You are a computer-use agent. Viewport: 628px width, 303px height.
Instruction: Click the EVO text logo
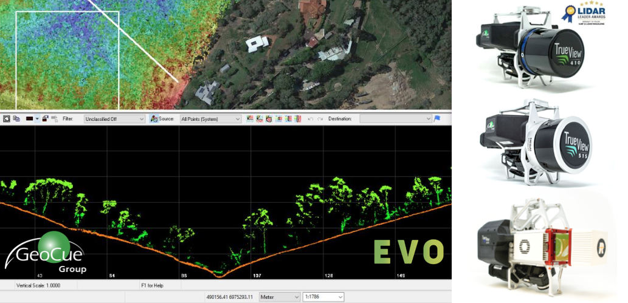409,252
